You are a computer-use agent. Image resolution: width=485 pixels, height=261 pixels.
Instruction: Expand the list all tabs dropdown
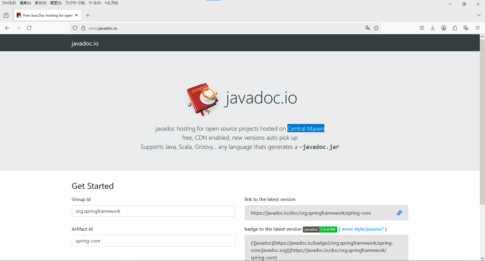(x=479, y=15)
